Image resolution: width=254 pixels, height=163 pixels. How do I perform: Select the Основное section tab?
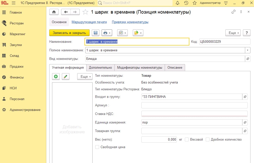[59, 22]
